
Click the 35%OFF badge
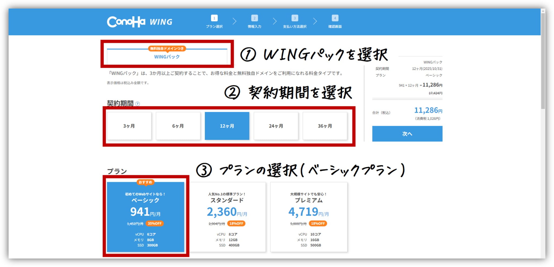[x=155, y=224]
